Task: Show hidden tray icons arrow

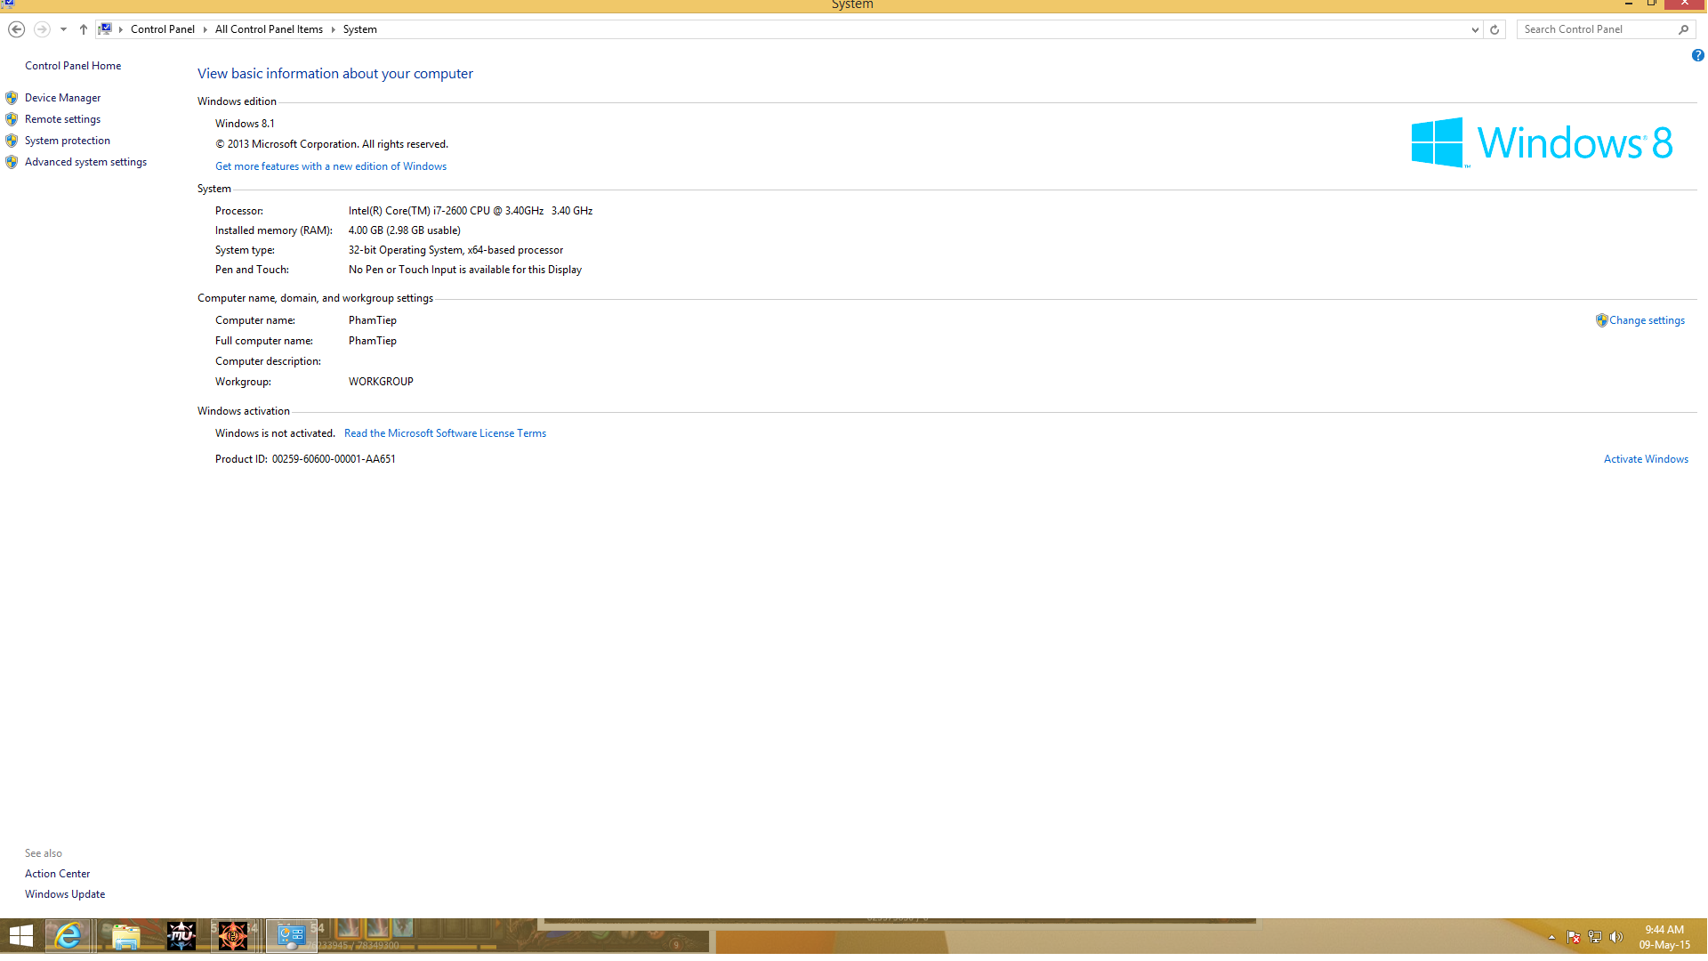Action: [x=1551, y=937]
